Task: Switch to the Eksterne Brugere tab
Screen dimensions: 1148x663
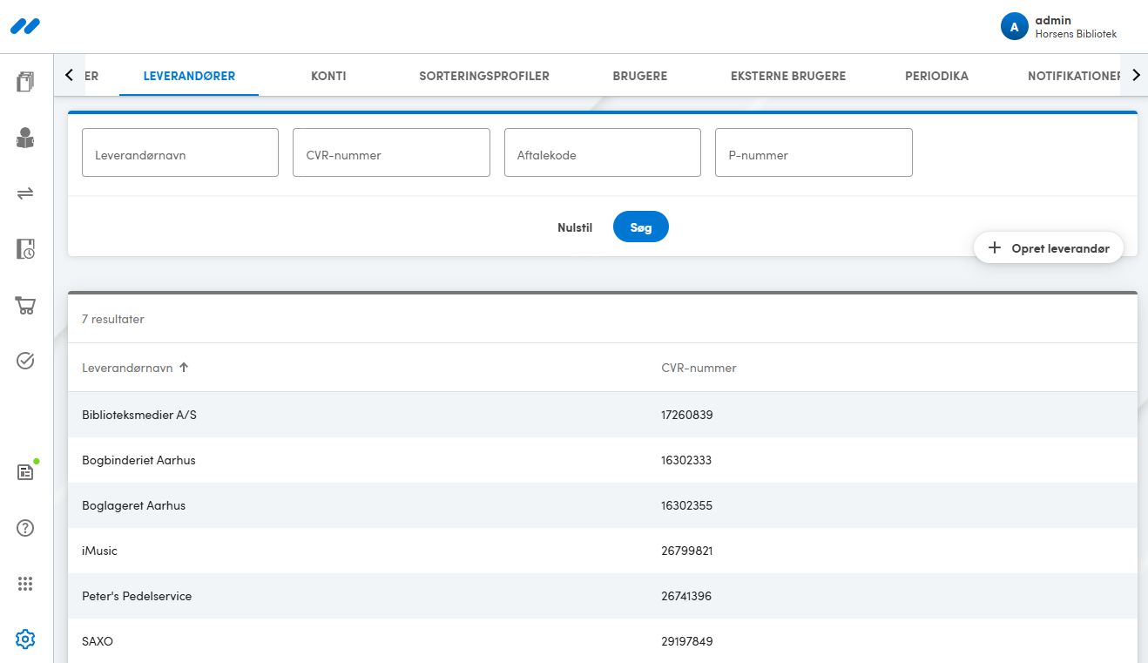Action: [x=788, y=76]
